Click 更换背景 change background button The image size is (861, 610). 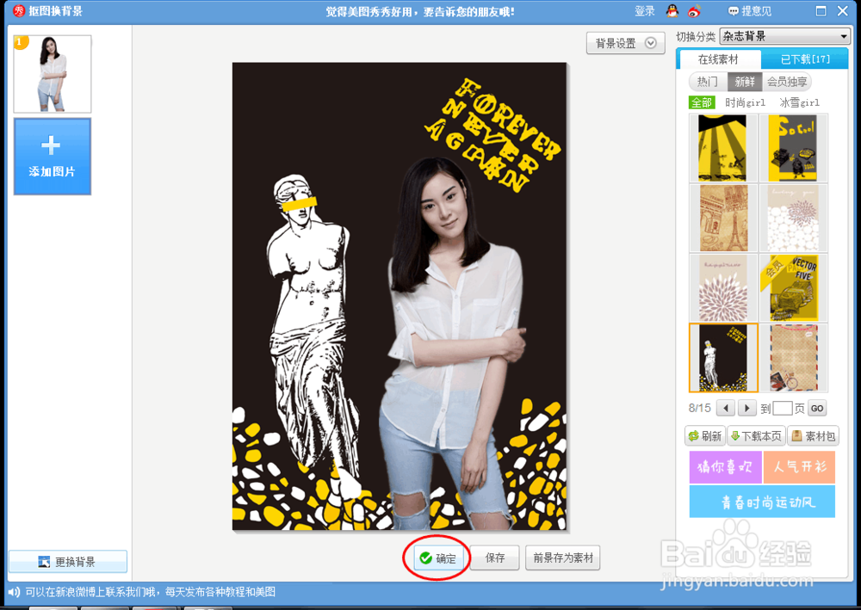point(68,562)
